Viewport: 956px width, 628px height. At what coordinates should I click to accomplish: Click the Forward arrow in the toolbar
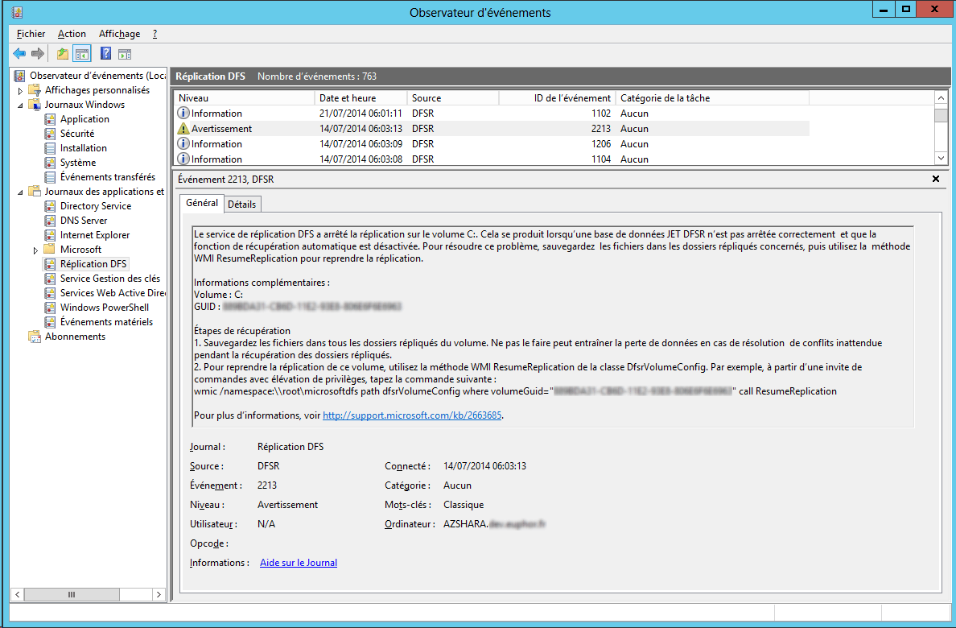point(37,54)
